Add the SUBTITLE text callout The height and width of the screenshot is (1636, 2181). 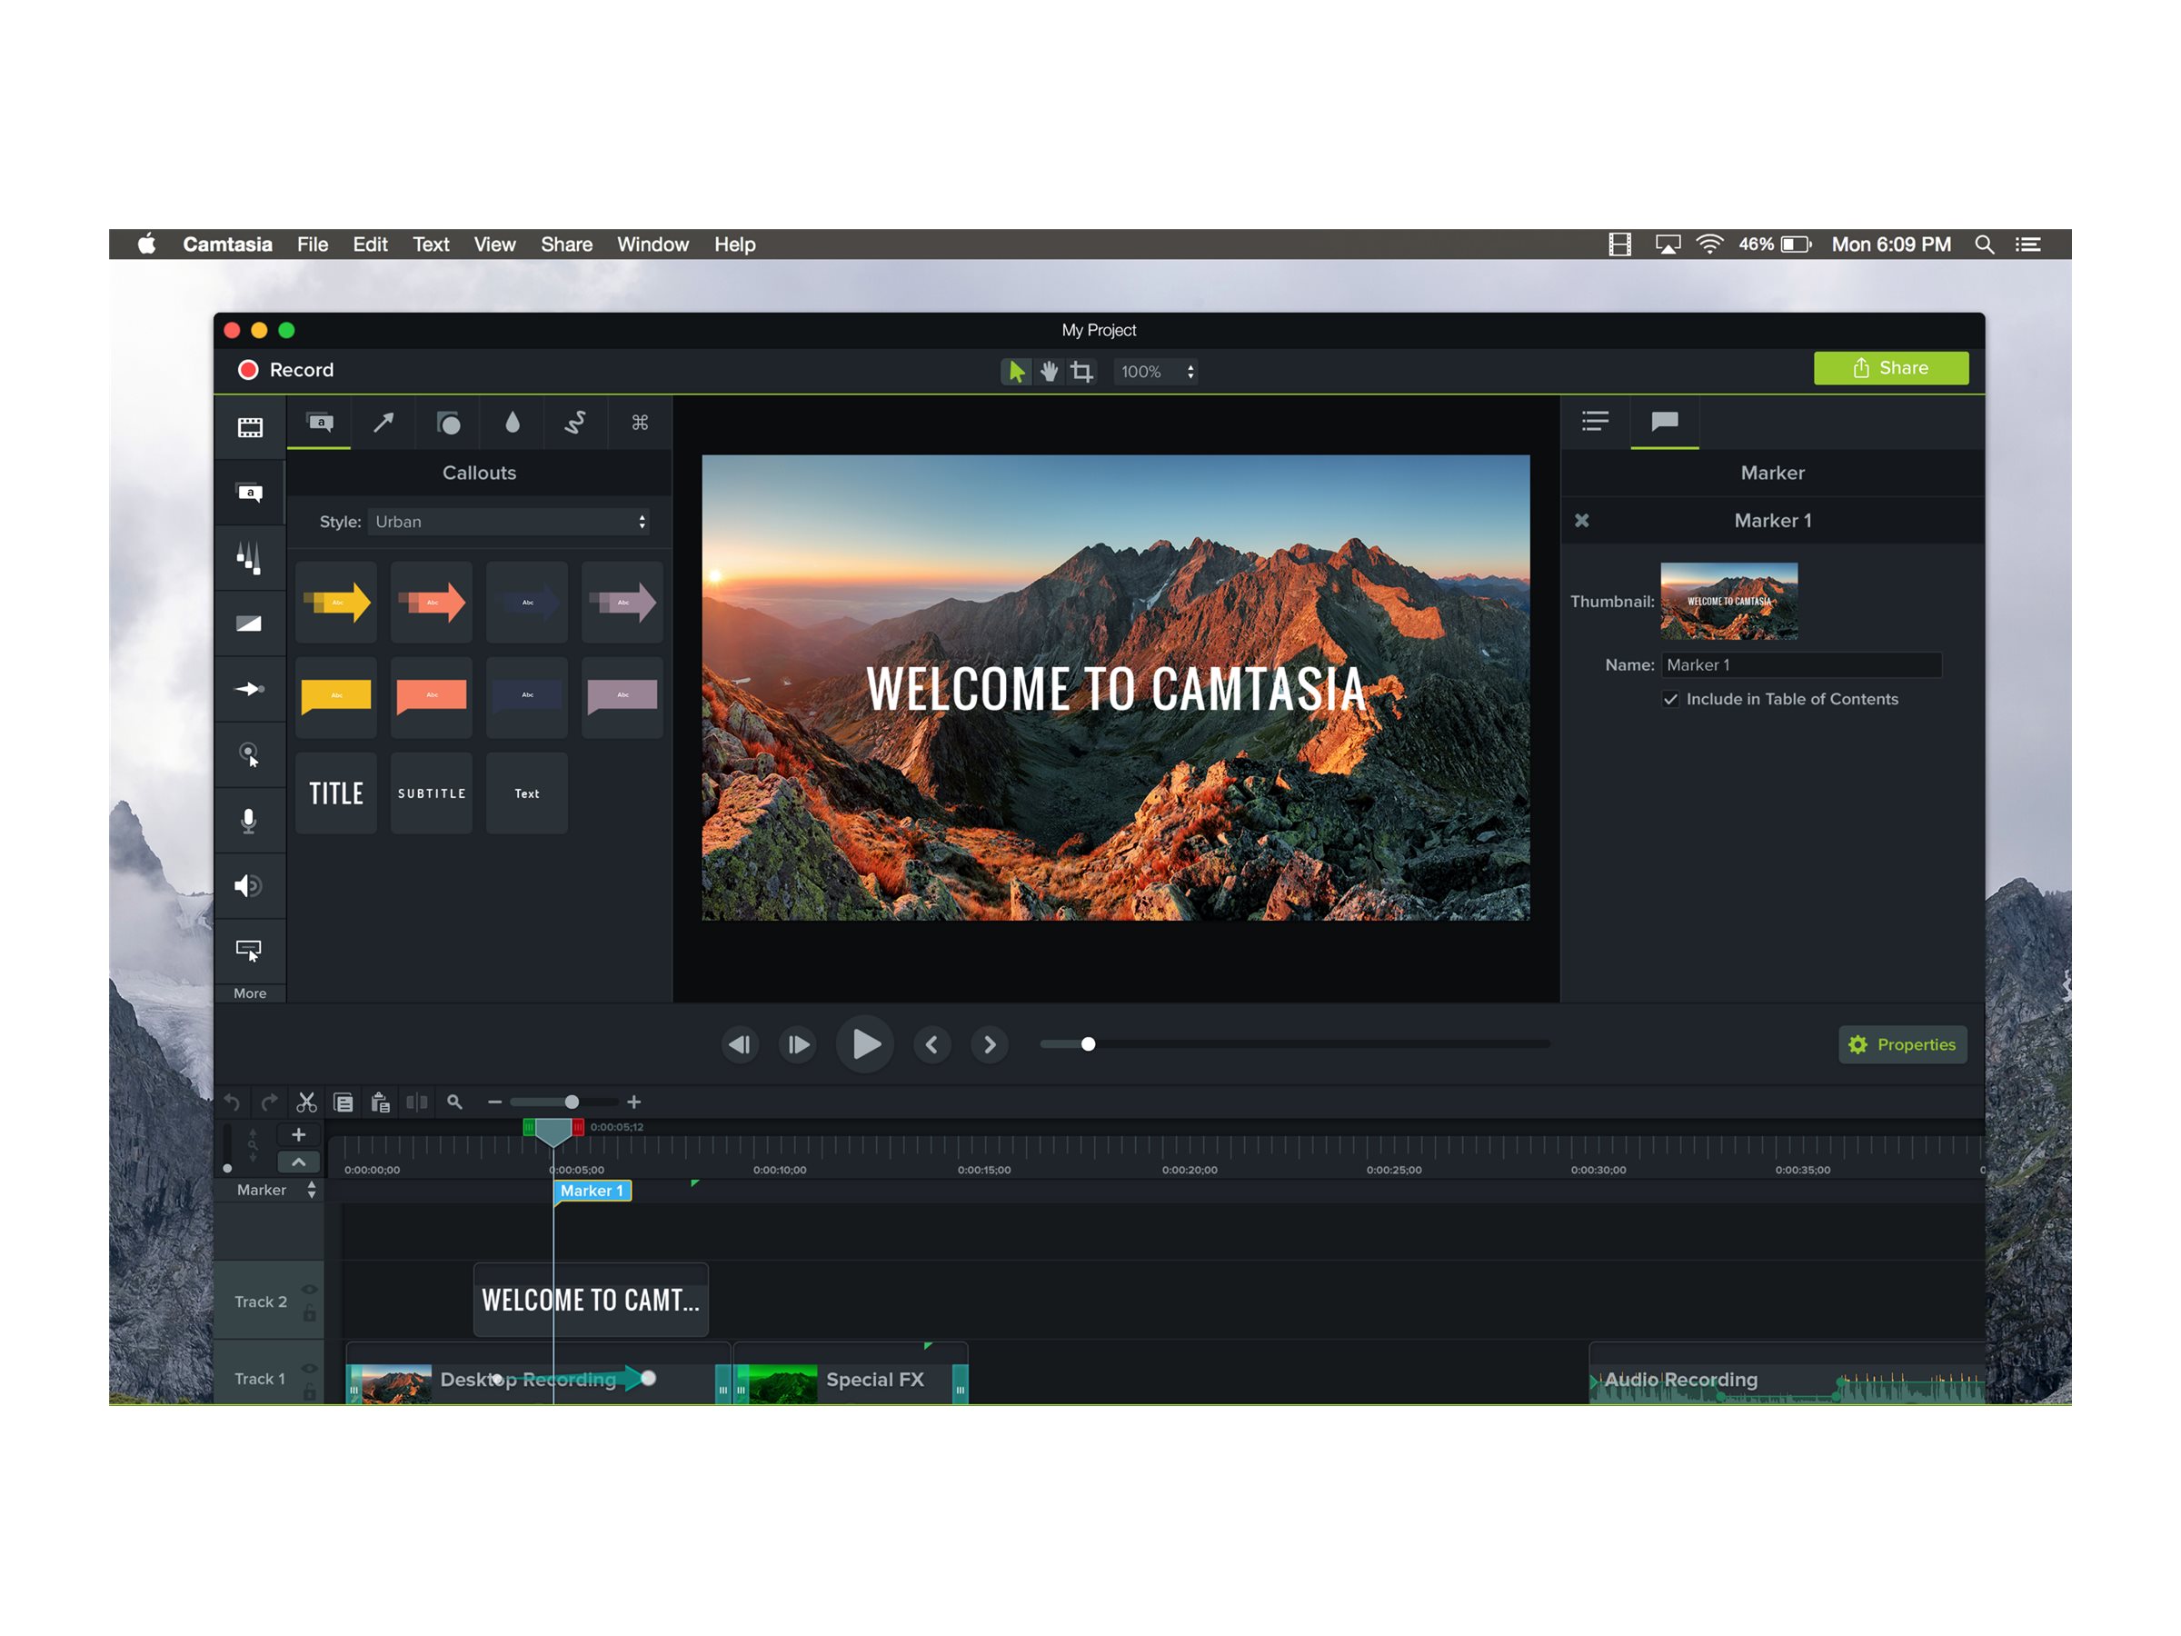click(432, 793)
